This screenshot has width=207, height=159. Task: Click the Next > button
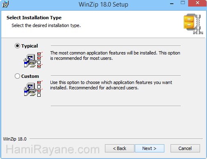tap(150, 148)
